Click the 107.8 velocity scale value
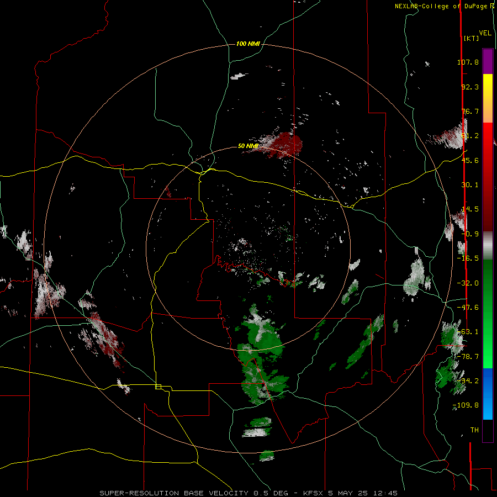 tap(468, 62)
